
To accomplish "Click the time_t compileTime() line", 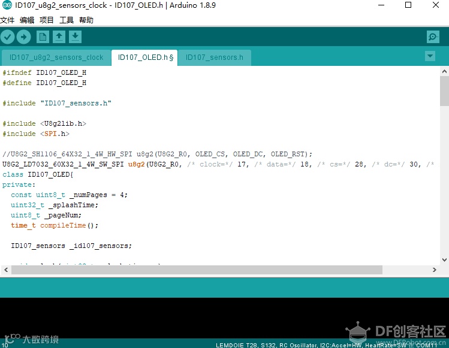I will (55, 226).
